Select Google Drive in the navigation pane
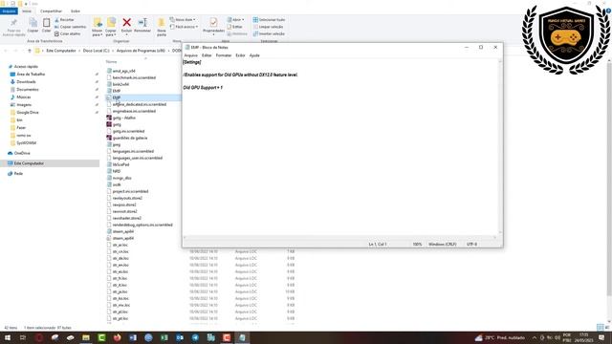Viewport: 612px width, 344px height. (x=28, y=113)
